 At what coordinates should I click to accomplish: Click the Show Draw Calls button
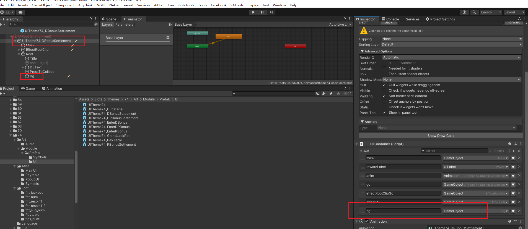coord(441,136)
